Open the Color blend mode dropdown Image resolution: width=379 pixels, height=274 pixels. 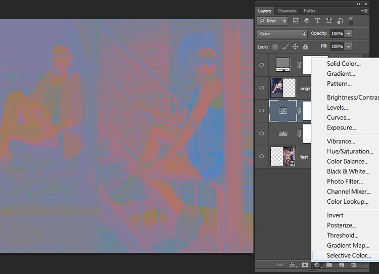click(282, 33)
